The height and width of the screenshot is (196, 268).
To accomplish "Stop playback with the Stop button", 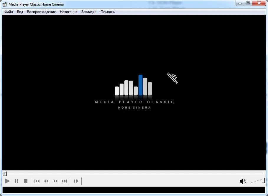I will pos(26,181).
